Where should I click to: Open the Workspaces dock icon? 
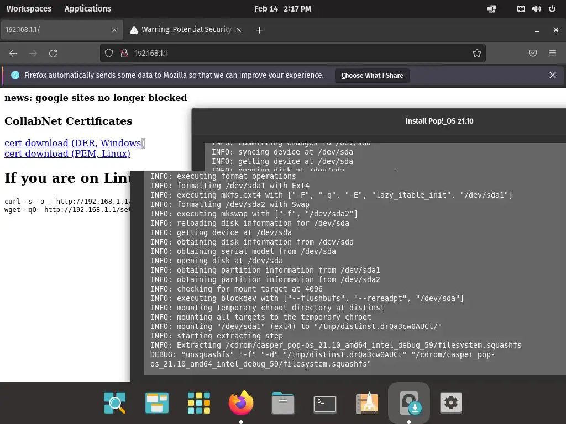[156, 402]
